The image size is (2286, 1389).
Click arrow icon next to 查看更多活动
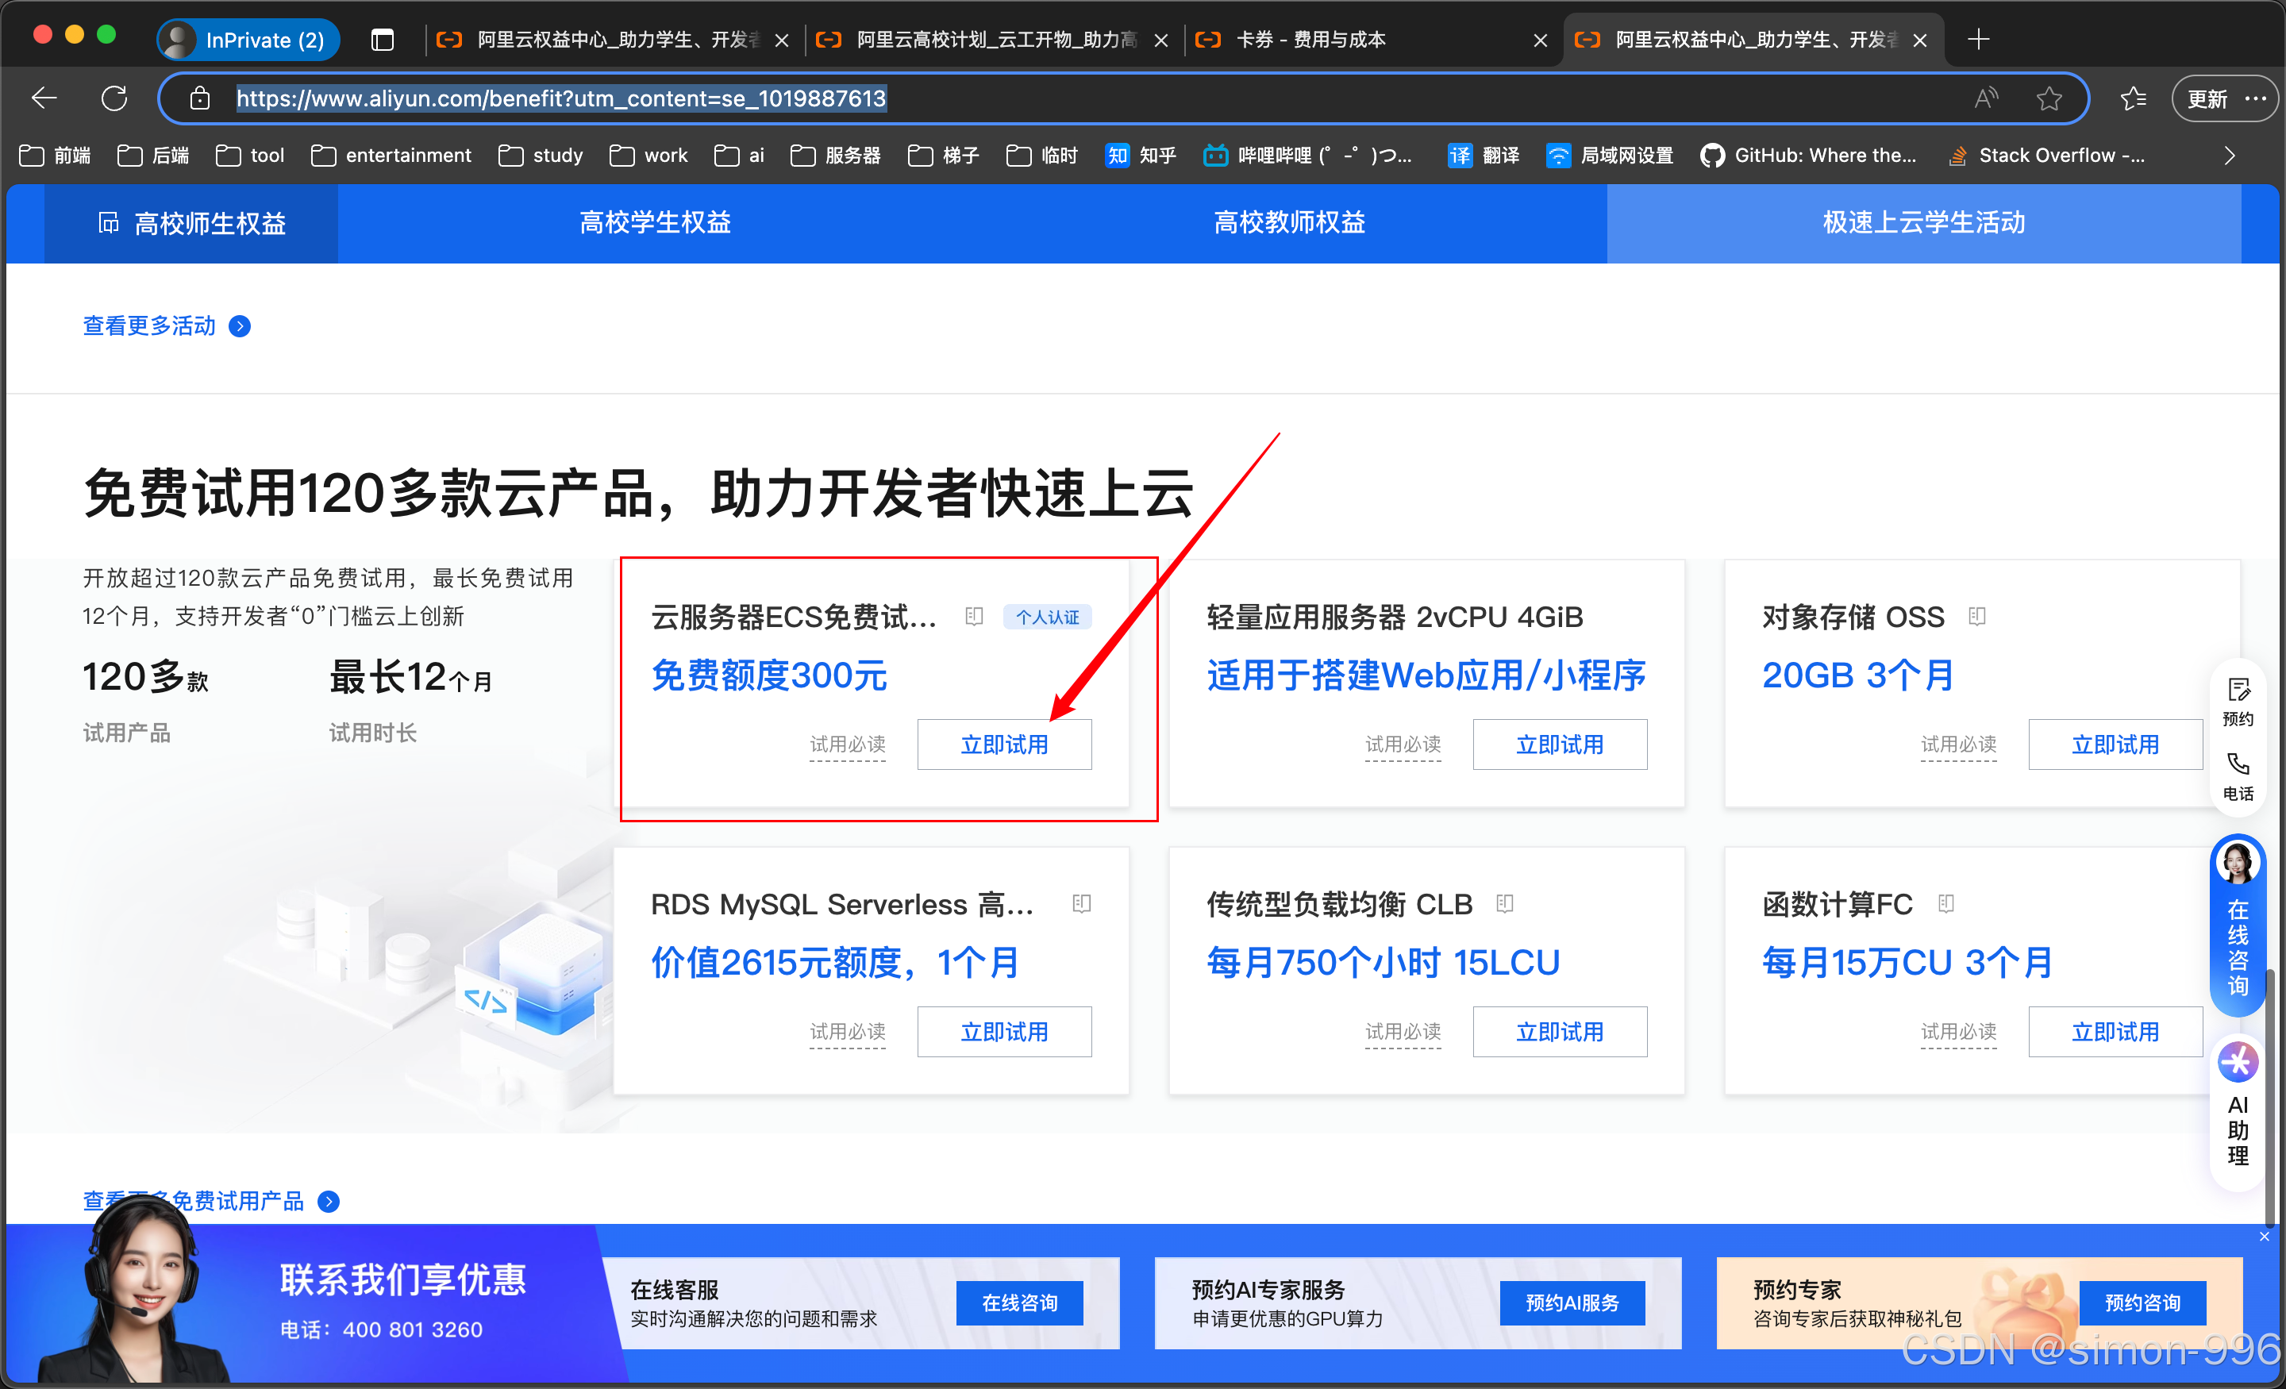(x=240, y=325)
